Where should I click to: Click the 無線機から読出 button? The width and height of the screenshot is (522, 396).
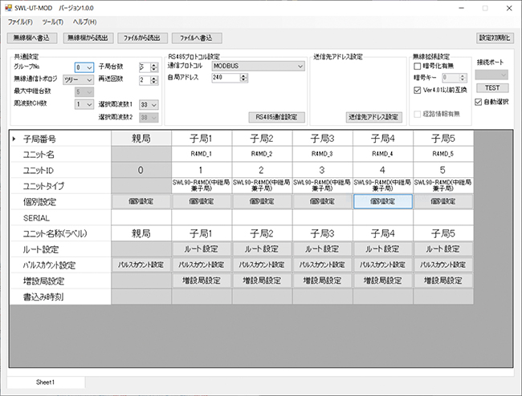tap(88, 38)
